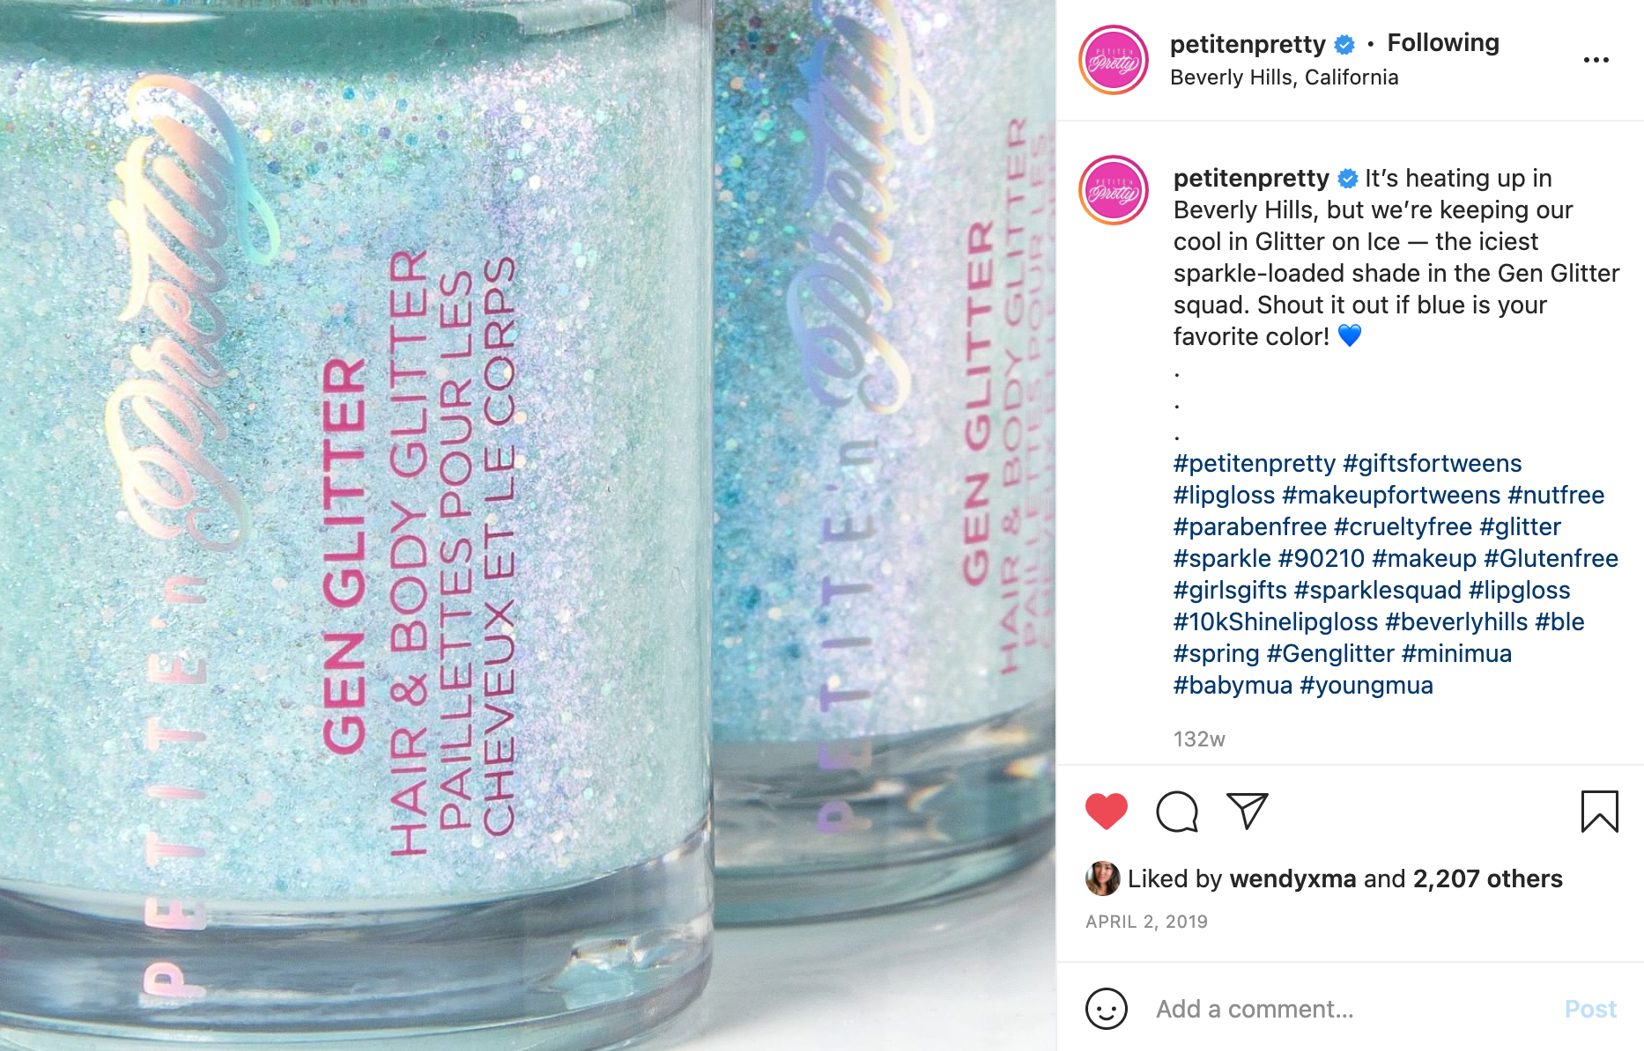Viewport: 1644px width, 1051px height.
Task: Unlike the post with red heart icon
Action: pyautogui.click(x=1107, y=812)
